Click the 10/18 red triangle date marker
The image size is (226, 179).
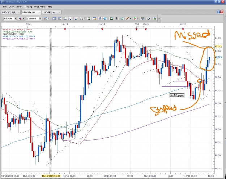pos(136,30)
